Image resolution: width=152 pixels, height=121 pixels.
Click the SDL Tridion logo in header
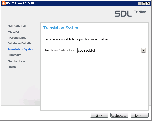point(130,13)
